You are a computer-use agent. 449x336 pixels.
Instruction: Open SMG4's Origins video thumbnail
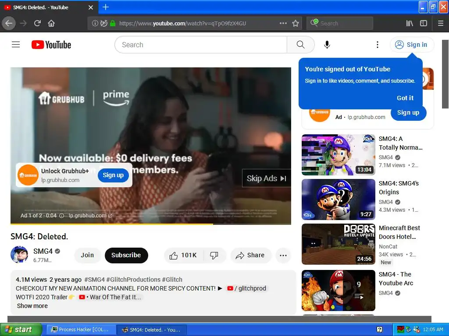click(338, 199)
